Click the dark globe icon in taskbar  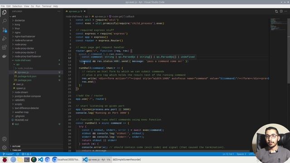[x=34, y=159]
